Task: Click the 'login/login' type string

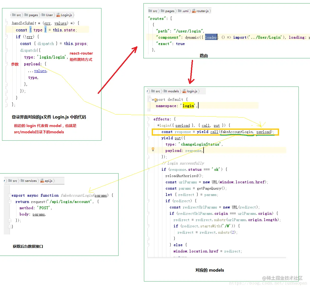Action: tap(52, 57)
